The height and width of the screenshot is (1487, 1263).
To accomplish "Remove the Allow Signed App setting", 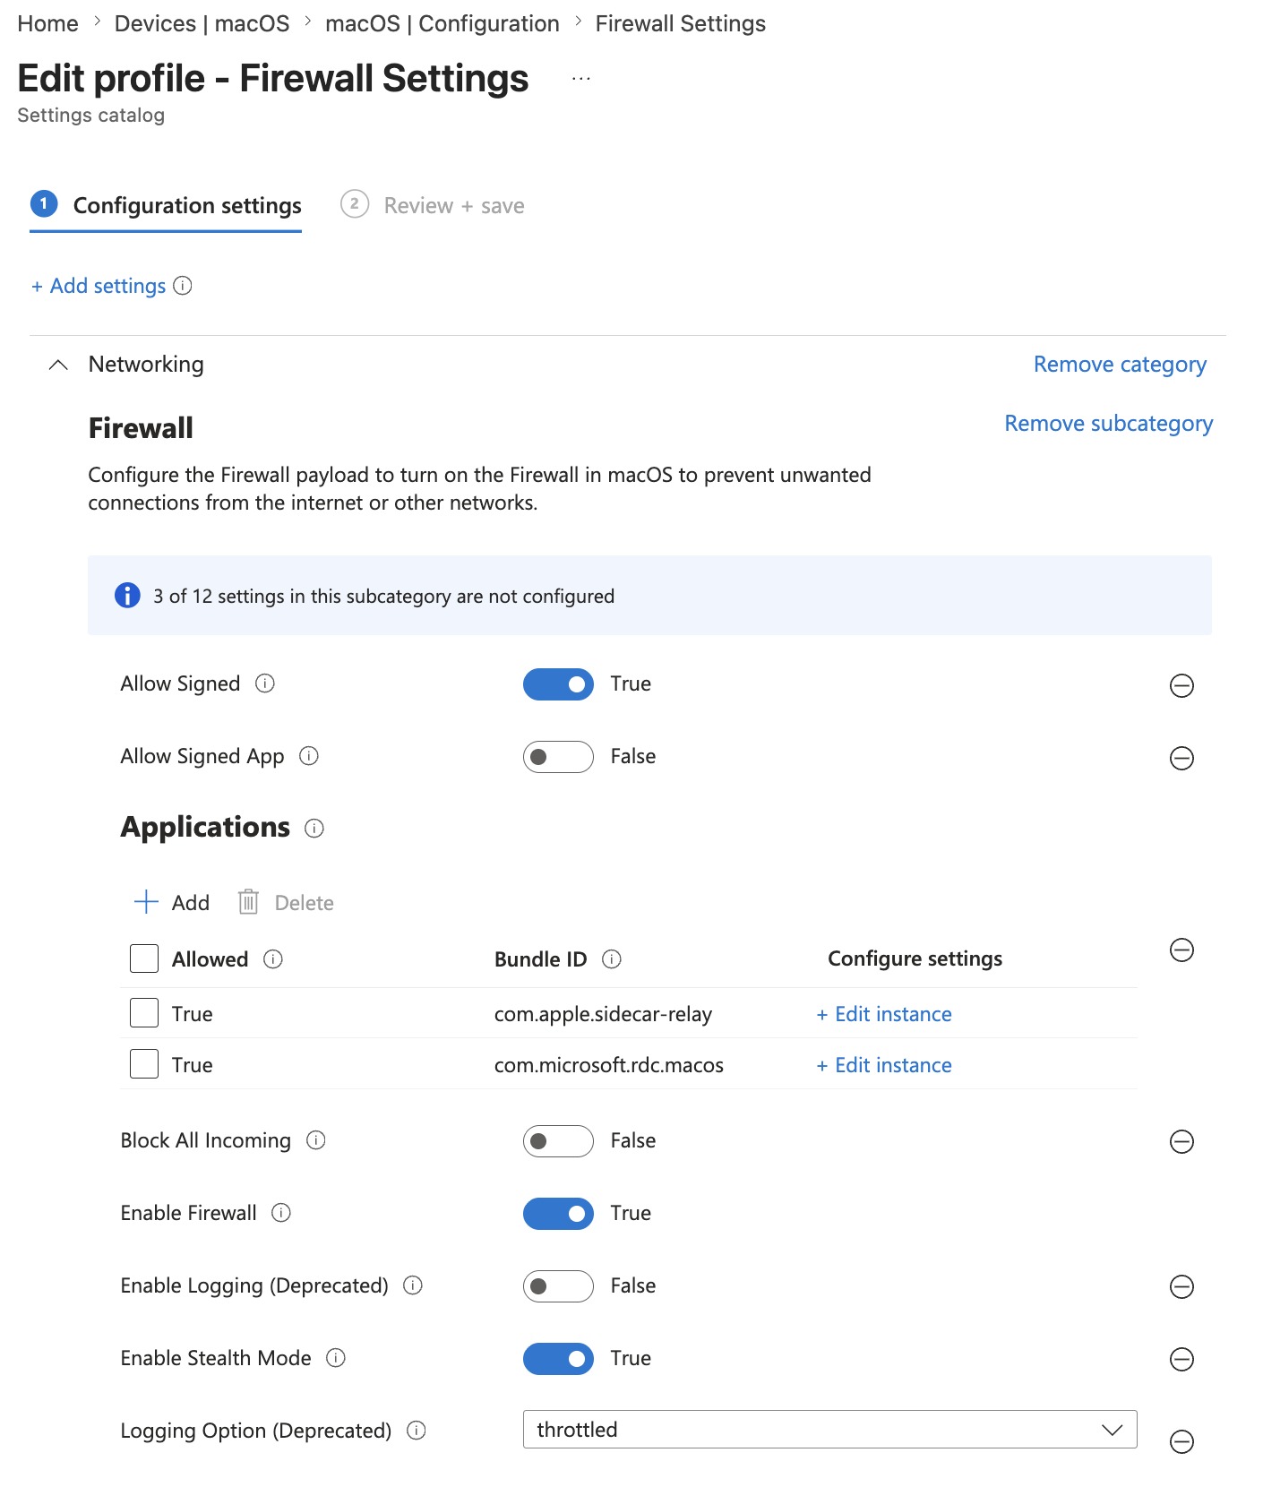I will (1181, 758).
